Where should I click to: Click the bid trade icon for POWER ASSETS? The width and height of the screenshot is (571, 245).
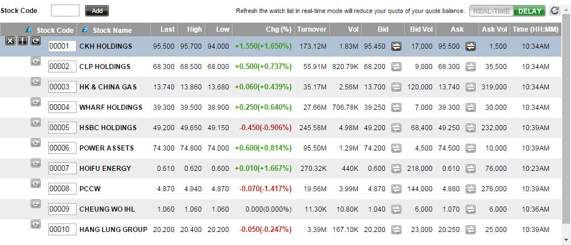(396, 148)
